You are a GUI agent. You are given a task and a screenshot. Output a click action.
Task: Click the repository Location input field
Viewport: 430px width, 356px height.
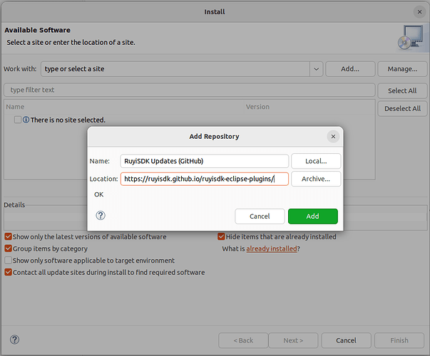pyautogui.click(x=205, y=179)
